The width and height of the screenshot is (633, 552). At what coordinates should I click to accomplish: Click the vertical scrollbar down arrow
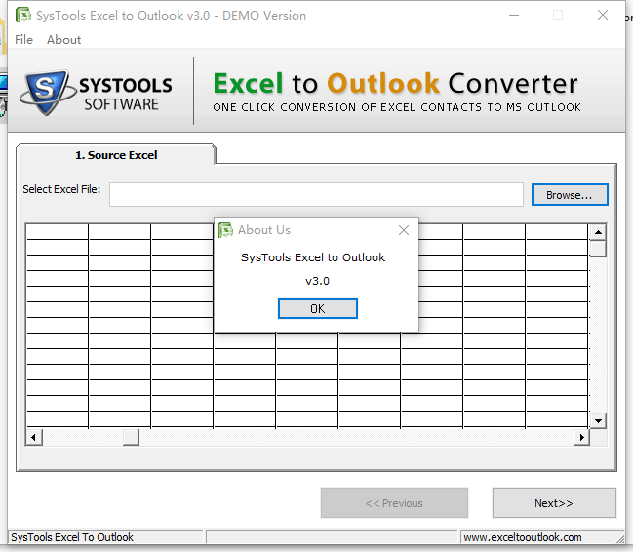click(598, 420)
